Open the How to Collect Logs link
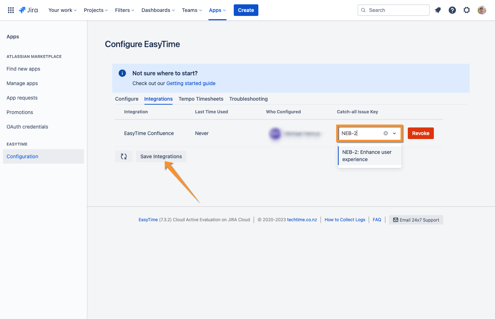This screenshot has width=495, height=319. pos(345,220)
